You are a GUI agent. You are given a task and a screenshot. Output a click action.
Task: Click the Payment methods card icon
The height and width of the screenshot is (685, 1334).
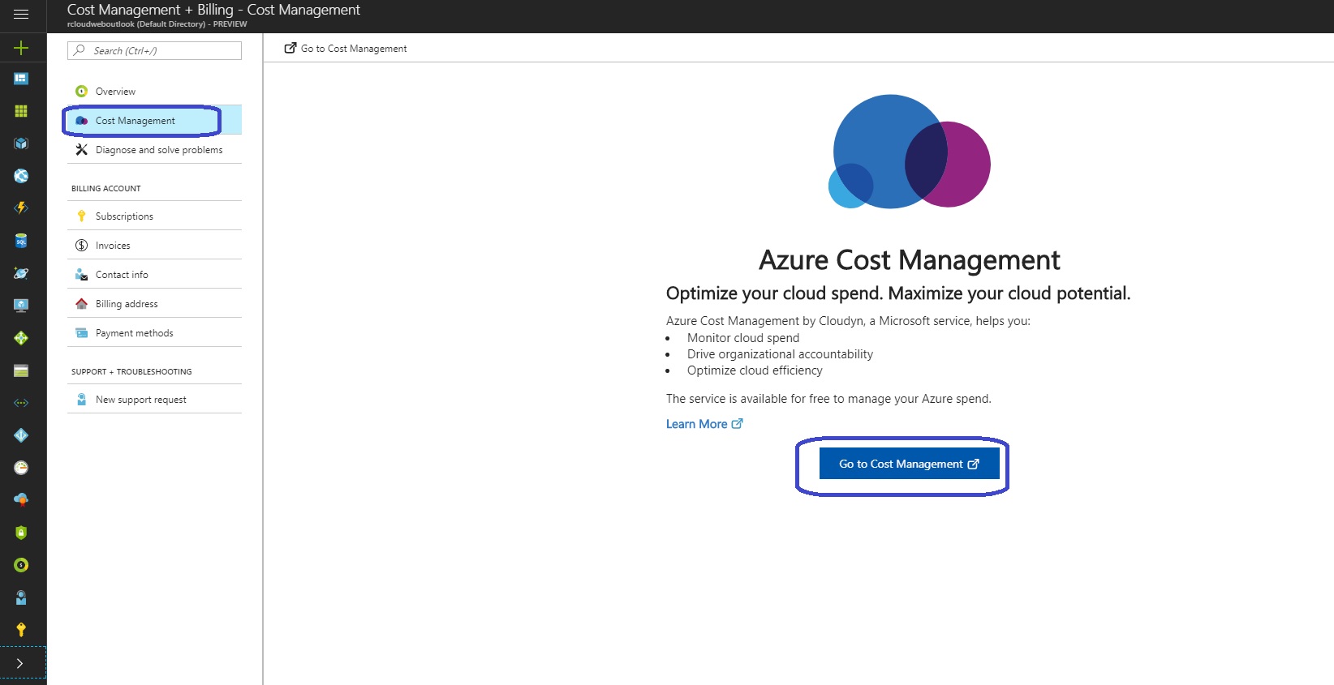pos(81,333)
